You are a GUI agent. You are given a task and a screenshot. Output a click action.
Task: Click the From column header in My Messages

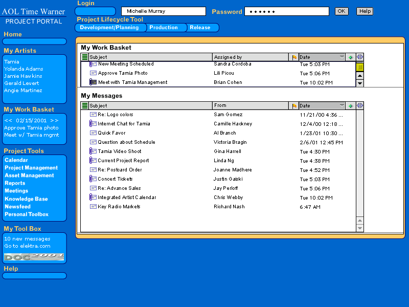click(251, 105)
